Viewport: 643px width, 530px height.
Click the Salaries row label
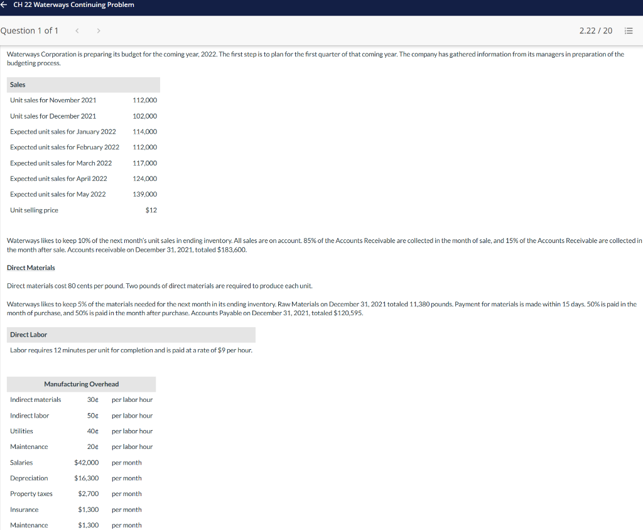coord(21,463)
